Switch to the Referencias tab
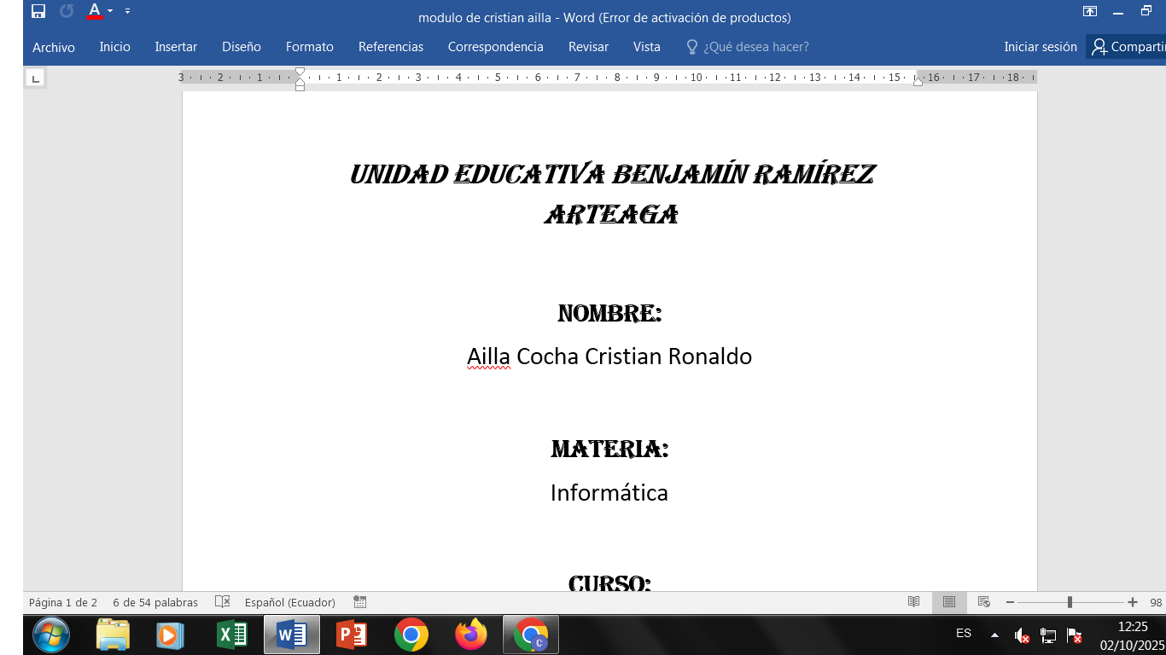The height and width of the screenshot is (655, 1166). (x=391, y=47)
